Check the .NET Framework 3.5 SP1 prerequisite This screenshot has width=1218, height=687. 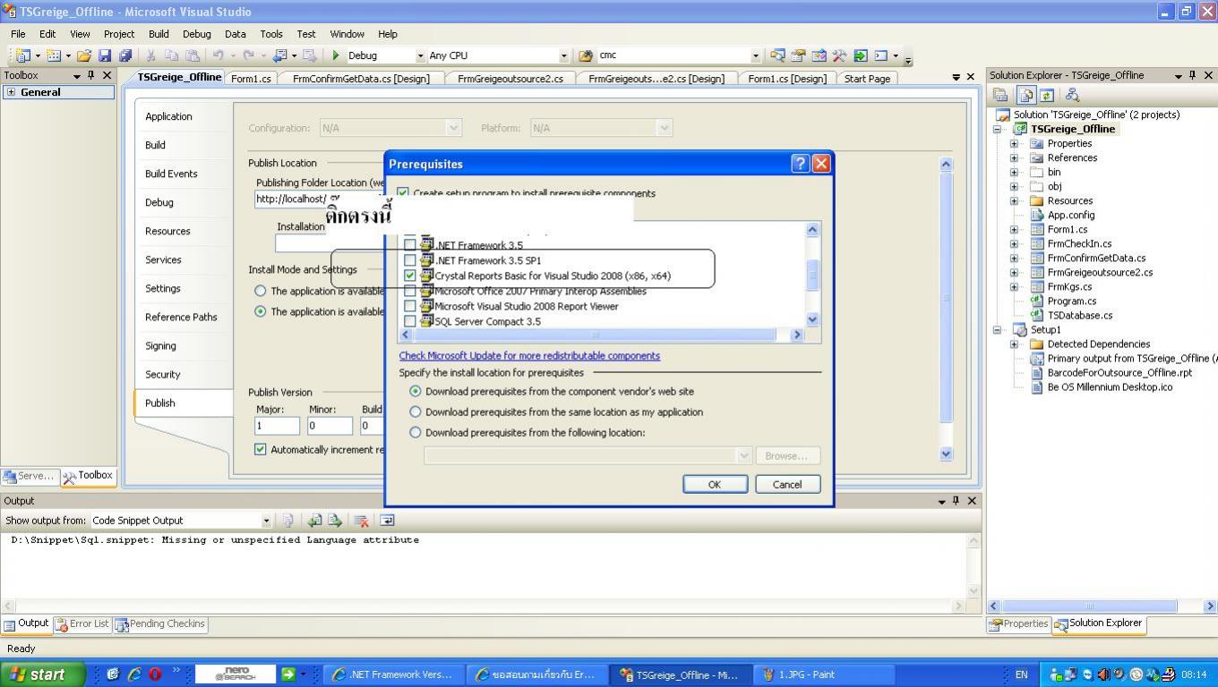pyautogui.click(x=410, y=260)
